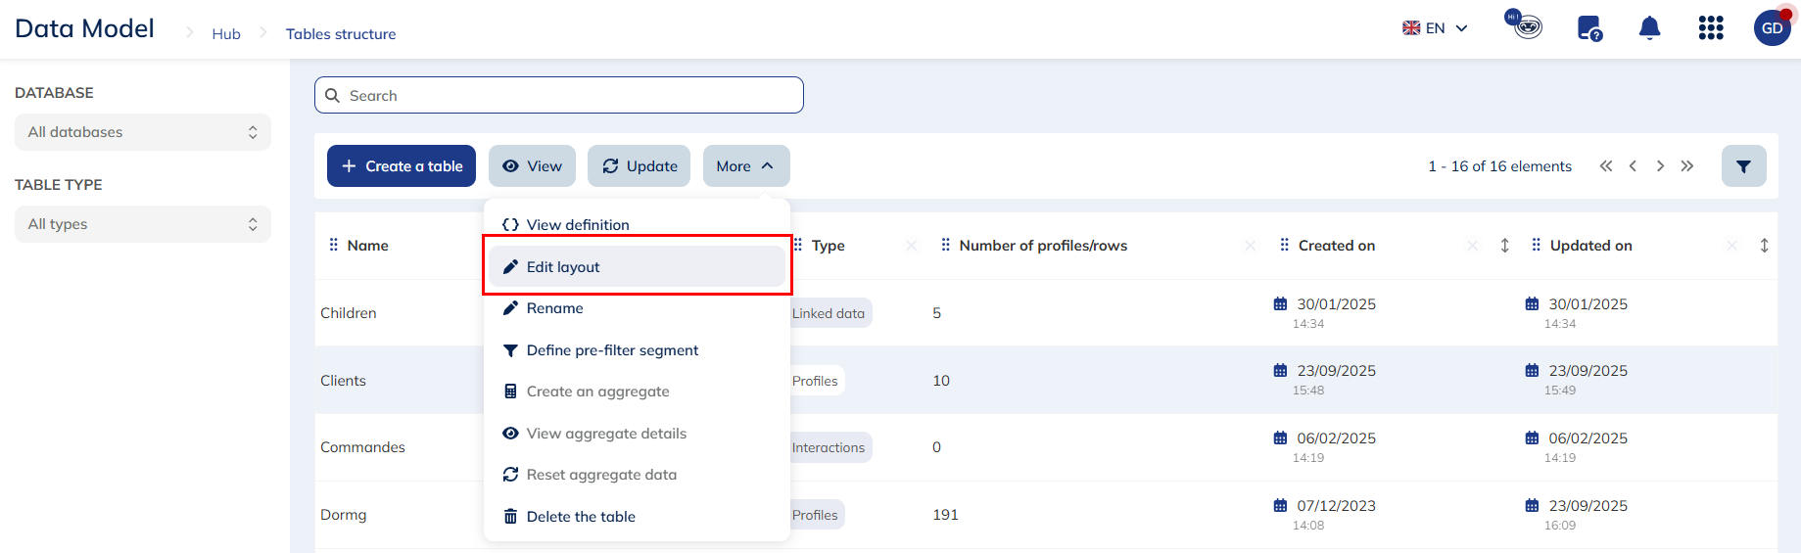Viewport: 1801px width, 553px height.
Task: Grab the Number of profiles/rows drag handle
Action: tap(946, 245)
